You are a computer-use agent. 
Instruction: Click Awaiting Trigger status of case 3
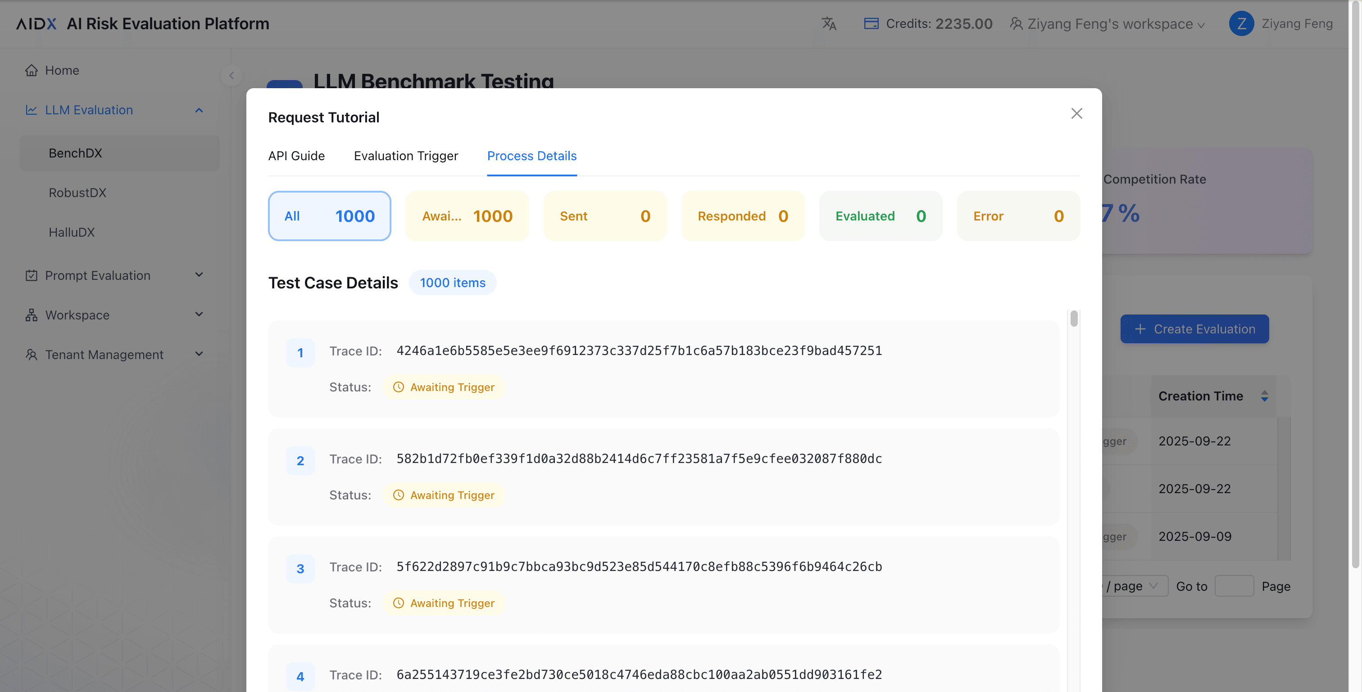pyautogui.click(x=444, y=603)
